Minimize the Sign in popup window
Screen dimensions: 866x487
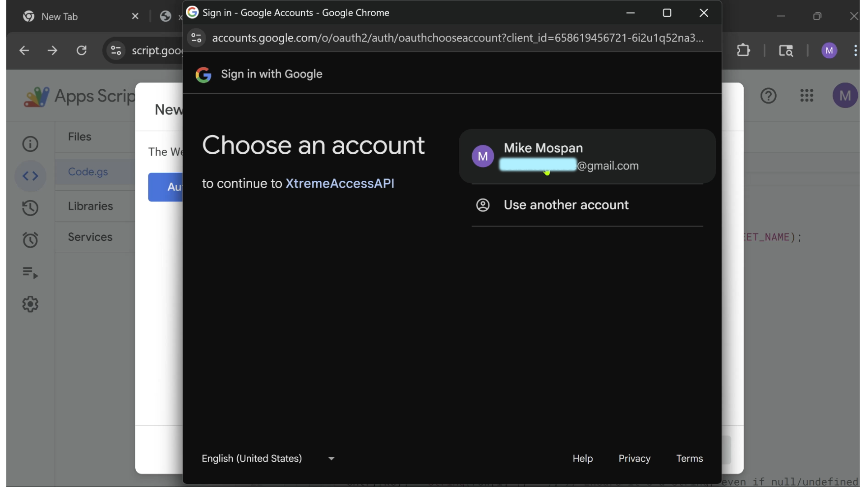[x=631, y=13]
